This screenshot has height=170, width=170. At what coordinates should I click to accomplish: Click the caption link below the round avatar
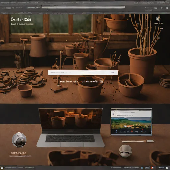point(19,153)
